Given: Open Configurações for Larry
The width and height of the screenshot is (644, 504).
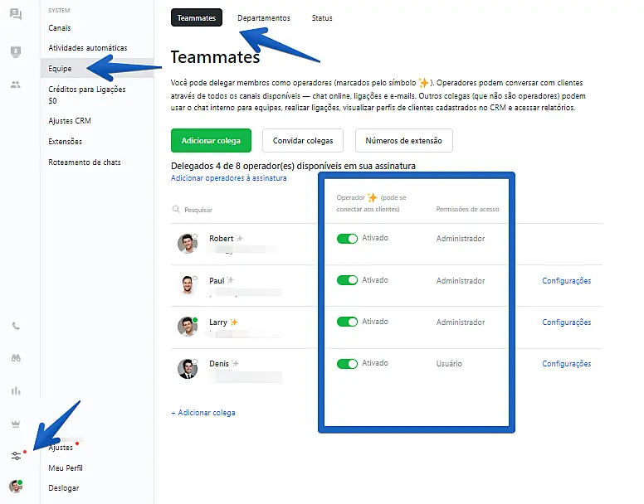Looking at the screenshot, I should [x=566, y=322].
